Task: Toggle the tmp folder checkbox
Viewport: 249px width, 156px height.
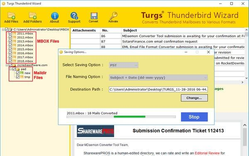Action: (18, 77)
